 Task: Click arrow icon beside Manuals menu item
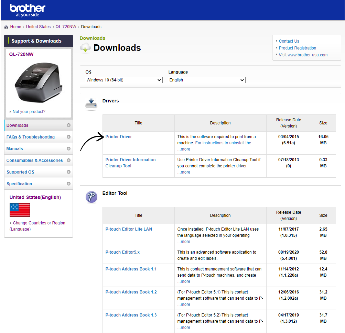pyautogui.click(x=68, y=149)
